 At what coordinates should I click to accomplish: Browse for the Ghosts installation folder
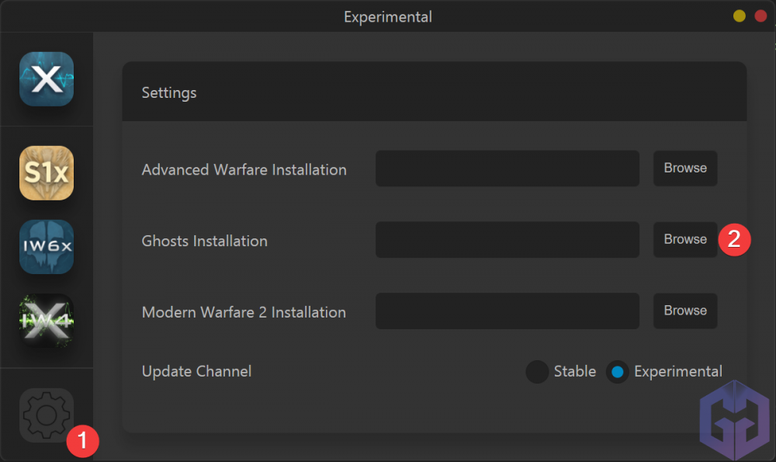(x=685, y=240)
